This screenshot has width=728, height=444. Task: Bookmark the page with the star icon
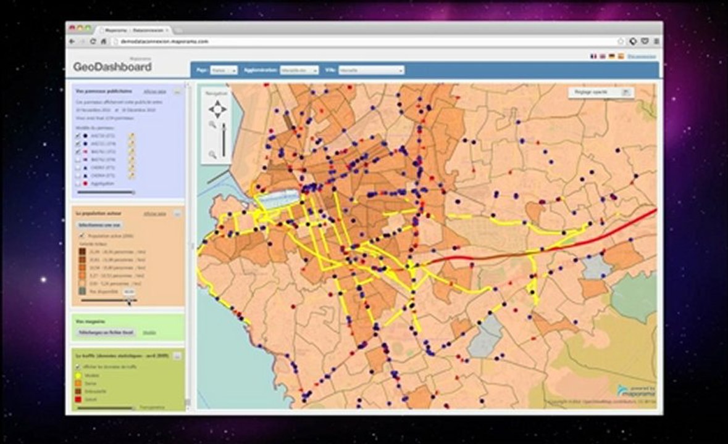coord(621,41)
